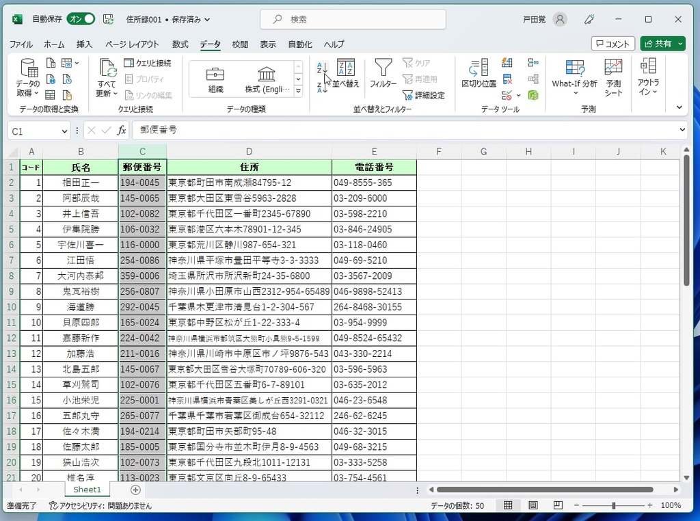This screenshot has height=521, width=700.
Task: Click the Flash Fill icon
Action: (507, 62)
